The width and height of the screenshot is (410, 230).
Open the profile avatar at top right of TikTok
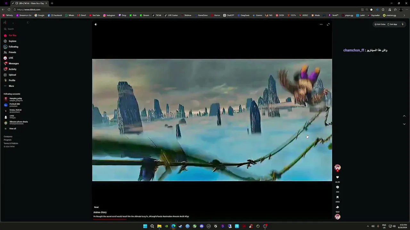tap(403, 24)
